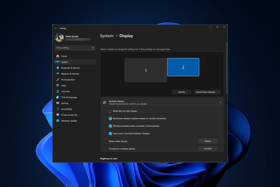280x187 pixels.
Task: Open Bluetooth & devices icon
Action: coord(58,68)
